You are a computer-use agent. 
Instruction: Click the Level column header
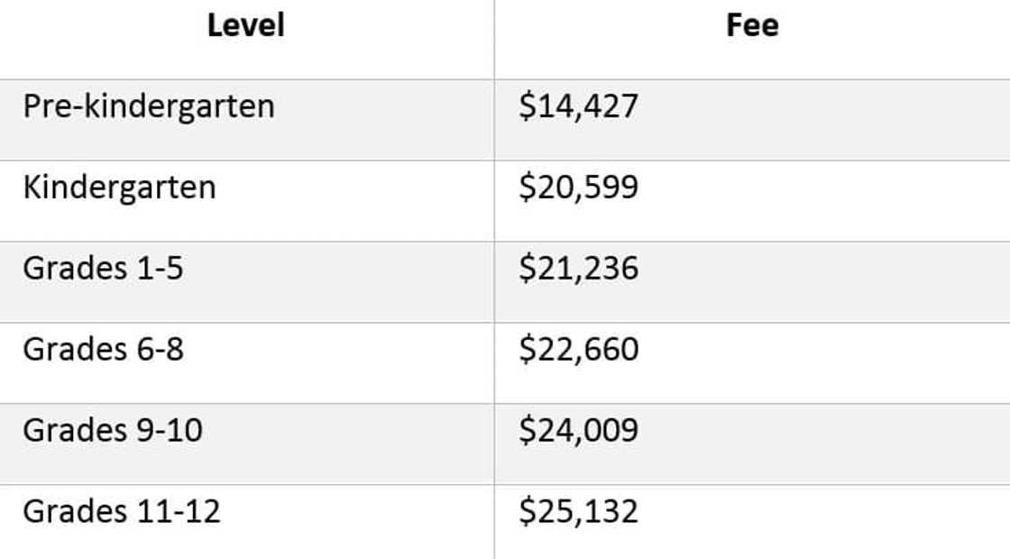click(x=245, y=25)
